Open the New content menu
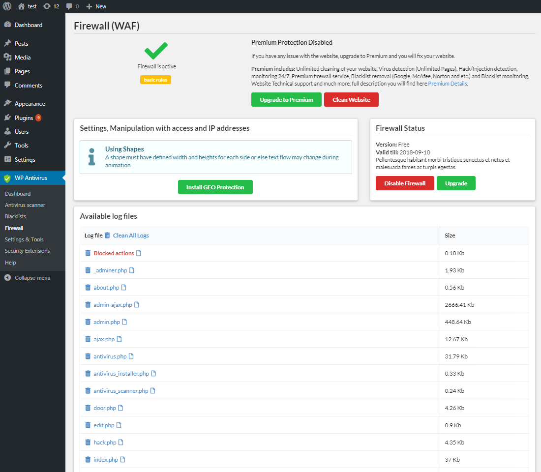 click(x=96, y=6)
